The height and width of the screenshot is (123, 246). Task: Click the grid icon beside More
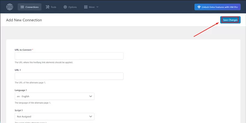pos(85,7)
